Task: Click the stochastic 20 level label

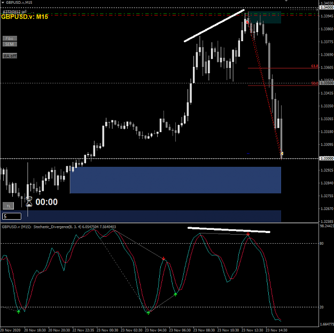Action: point(322,307)
